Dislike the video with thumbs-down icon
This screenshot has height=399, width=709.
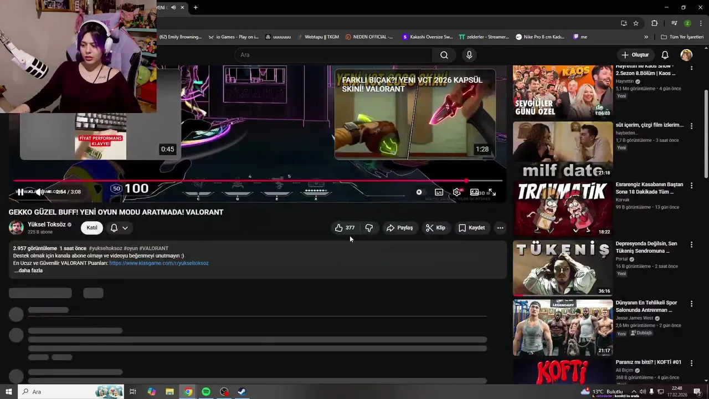point(369,228)
